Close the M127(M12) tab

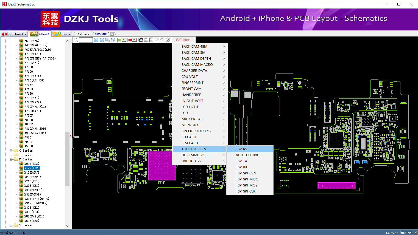pyautogui.click(x=112, y=34)
